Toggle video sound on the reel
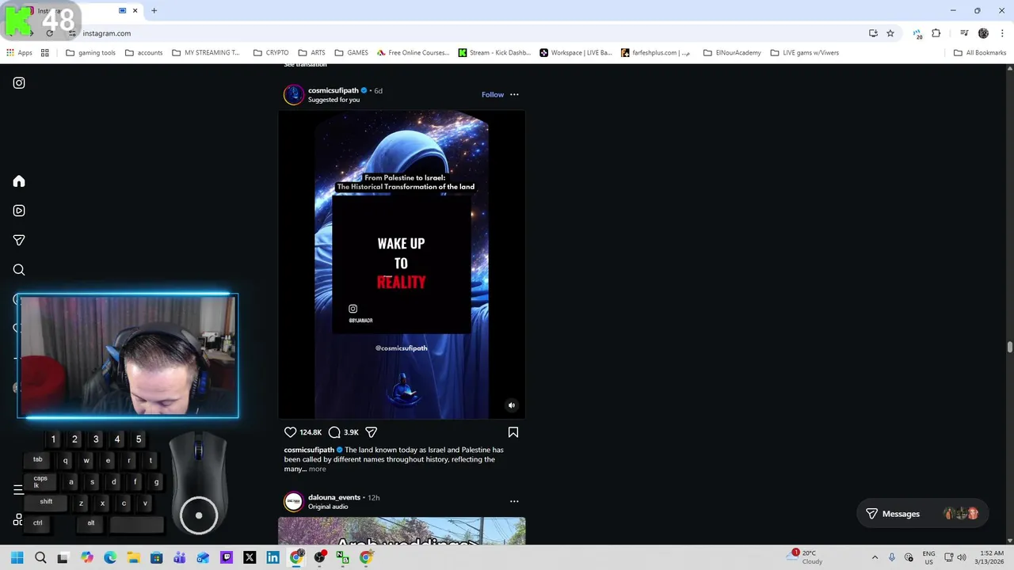1014x570 pixels. click(x=512, y=405)
